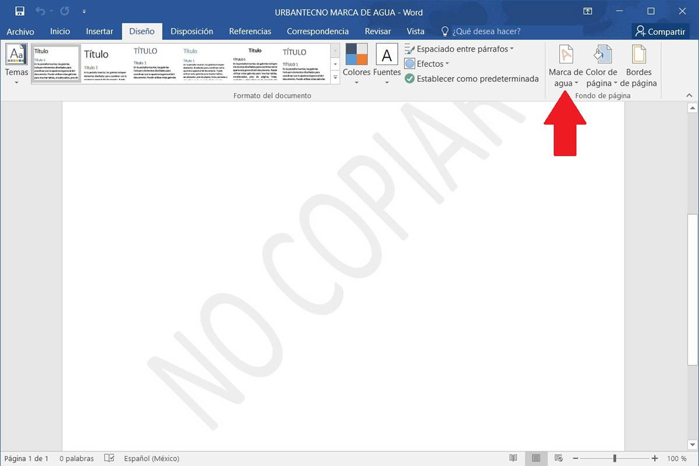699x466 pixels.
Task: Click the Compartir button
Action: [661, 31]
